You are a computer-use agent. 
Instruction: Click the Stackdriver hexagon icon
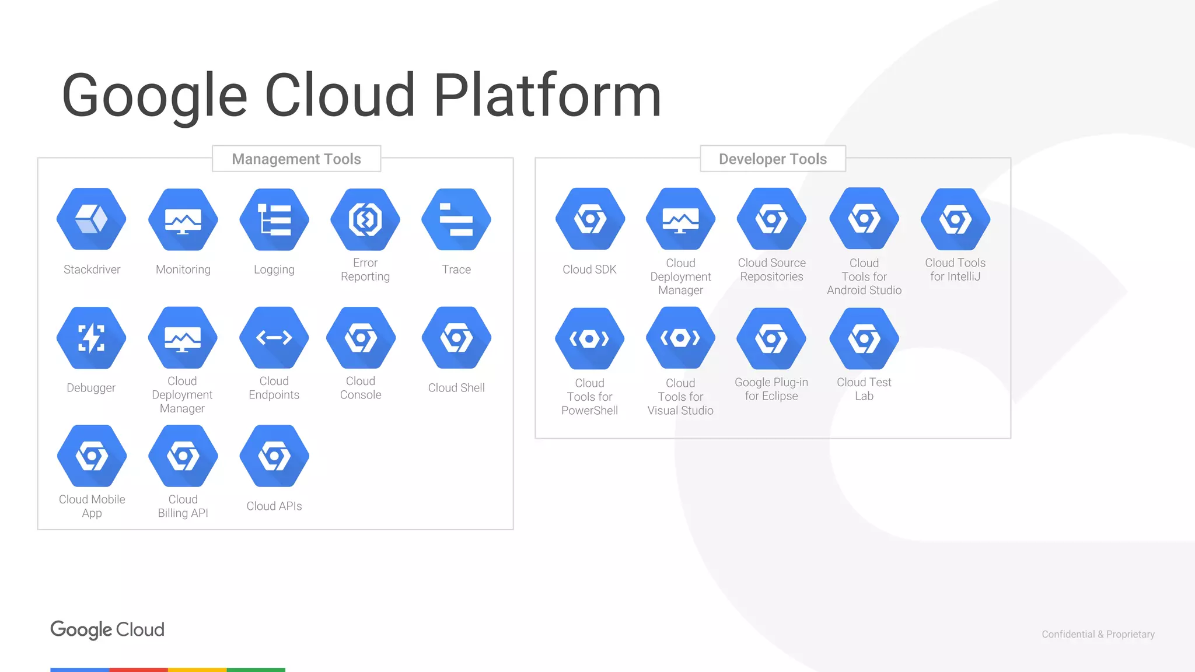(x=92, y=219)
